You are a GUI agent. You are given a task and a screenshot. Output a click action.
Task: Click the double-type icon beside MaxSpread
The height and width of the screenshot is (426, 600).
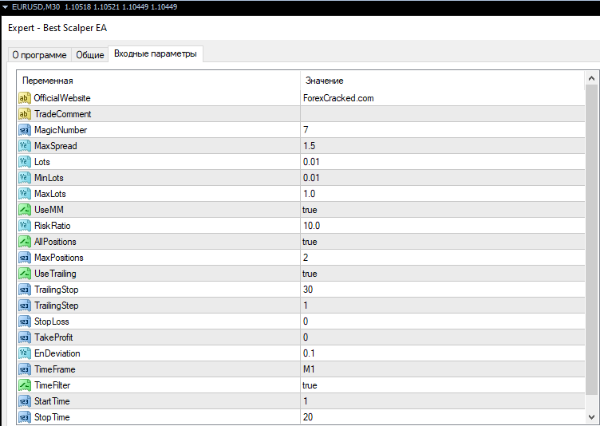point(24,146)
